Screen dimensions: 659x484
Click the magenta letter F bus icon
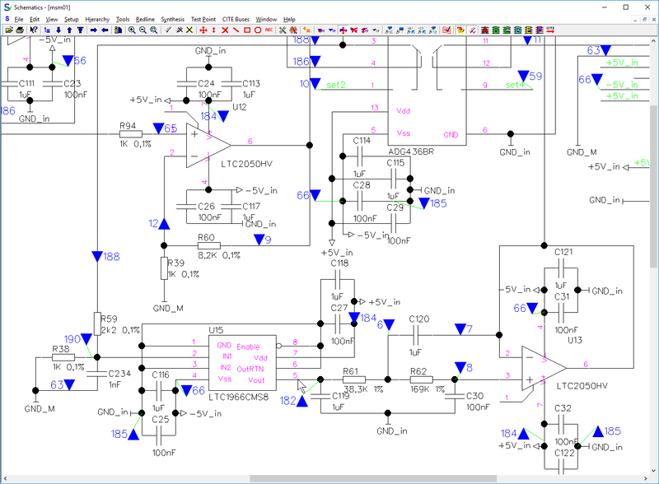540,30
